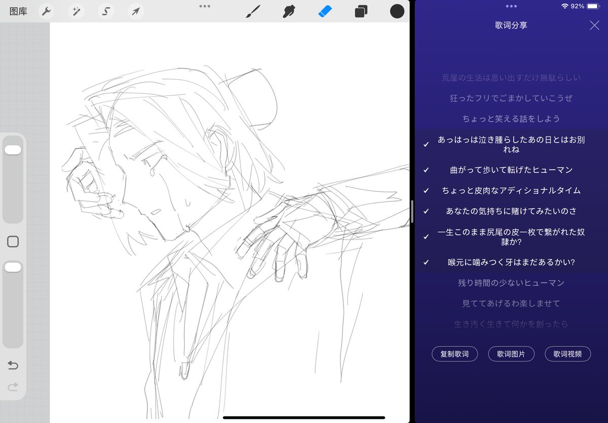This screenshot has height=423, width=608.
Task: Open the ••• options in the lyrics panel
Action: [x=512, y=6]
